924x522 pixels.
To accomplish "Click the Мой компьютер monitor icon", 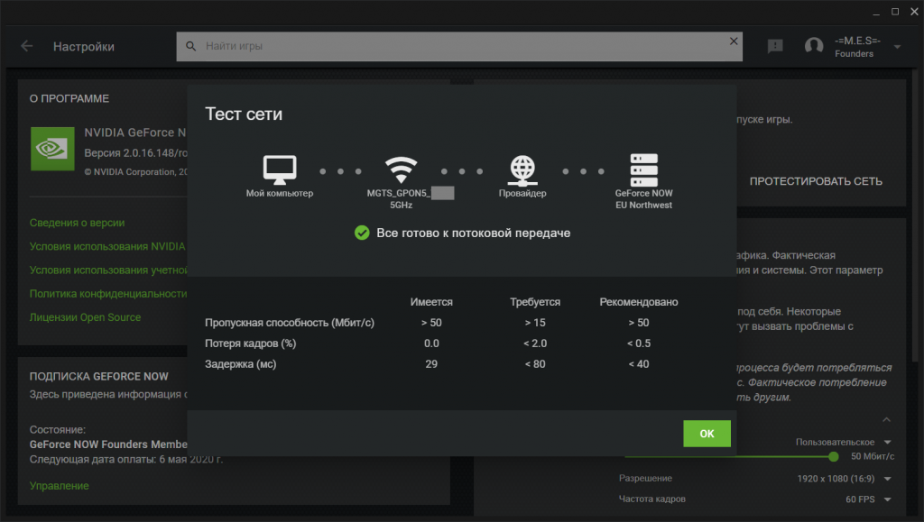I will tap(280, 169).
